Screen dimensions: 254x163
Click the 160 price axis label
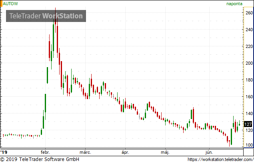tap(249, 97)
